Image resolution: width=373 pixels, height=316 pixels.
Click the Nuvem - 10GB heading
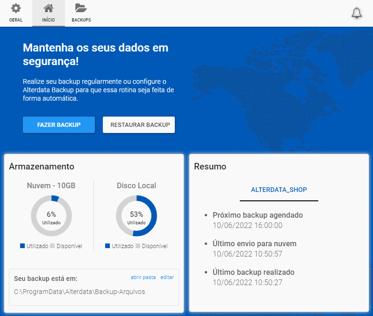pos(51,185)
